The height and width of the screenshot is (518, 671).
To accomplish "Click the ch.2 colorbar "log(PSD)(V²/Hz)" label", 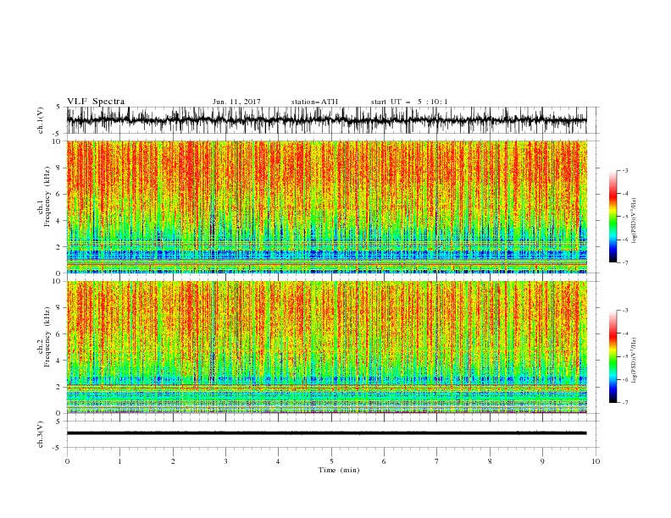I will pos(634,361).
